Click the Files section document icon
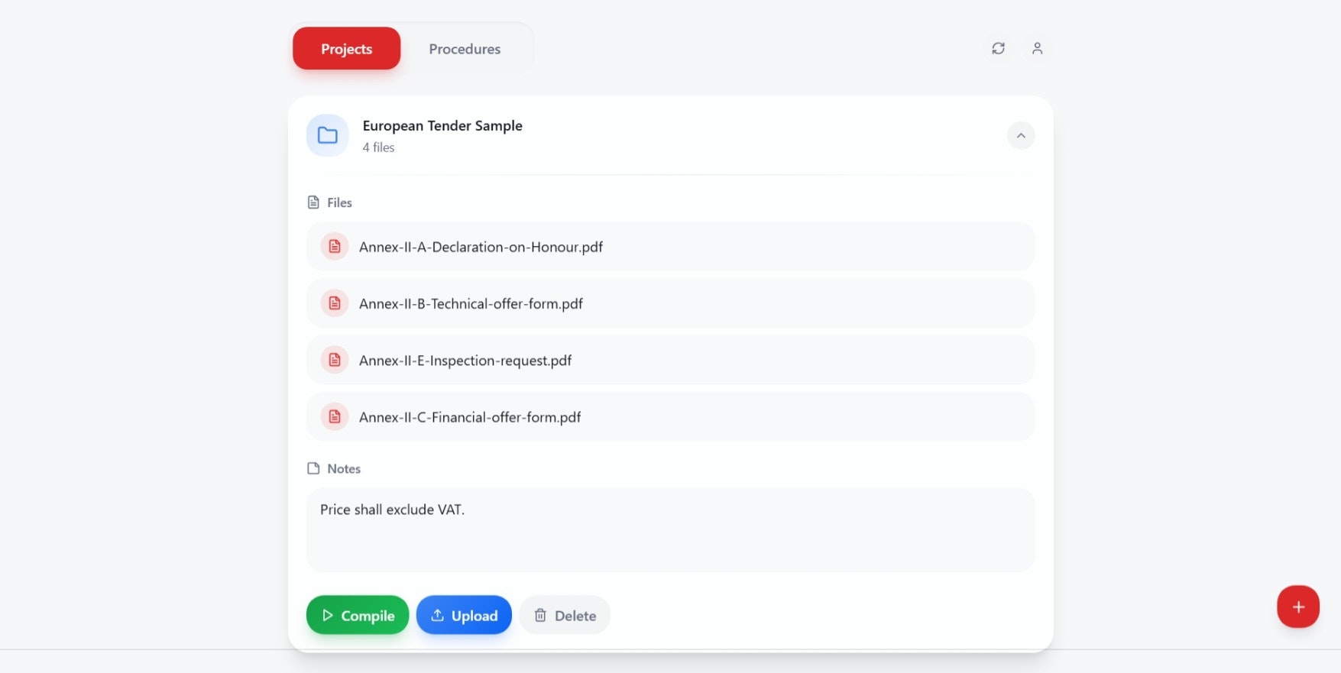This screenshot has height=673, width=1341. [x=313, y=202]
